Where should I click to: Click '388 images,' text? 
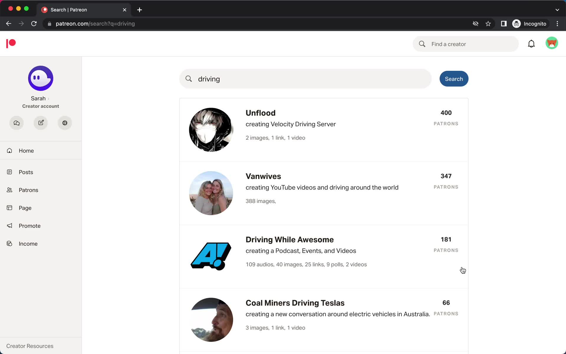coord(261,201)
